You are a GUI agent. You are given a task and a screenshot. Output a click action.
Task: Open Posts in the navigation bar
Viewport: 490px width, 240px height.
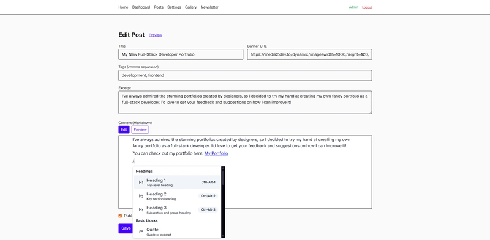click(159, 7)
